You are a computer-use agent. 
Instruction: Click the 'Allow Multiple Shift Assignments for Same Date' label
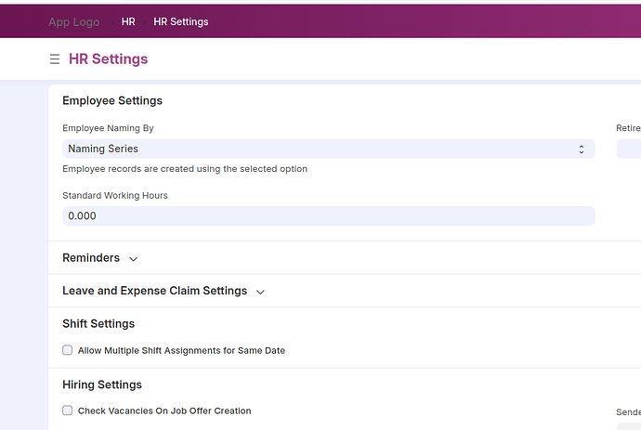tap(181, 350)
